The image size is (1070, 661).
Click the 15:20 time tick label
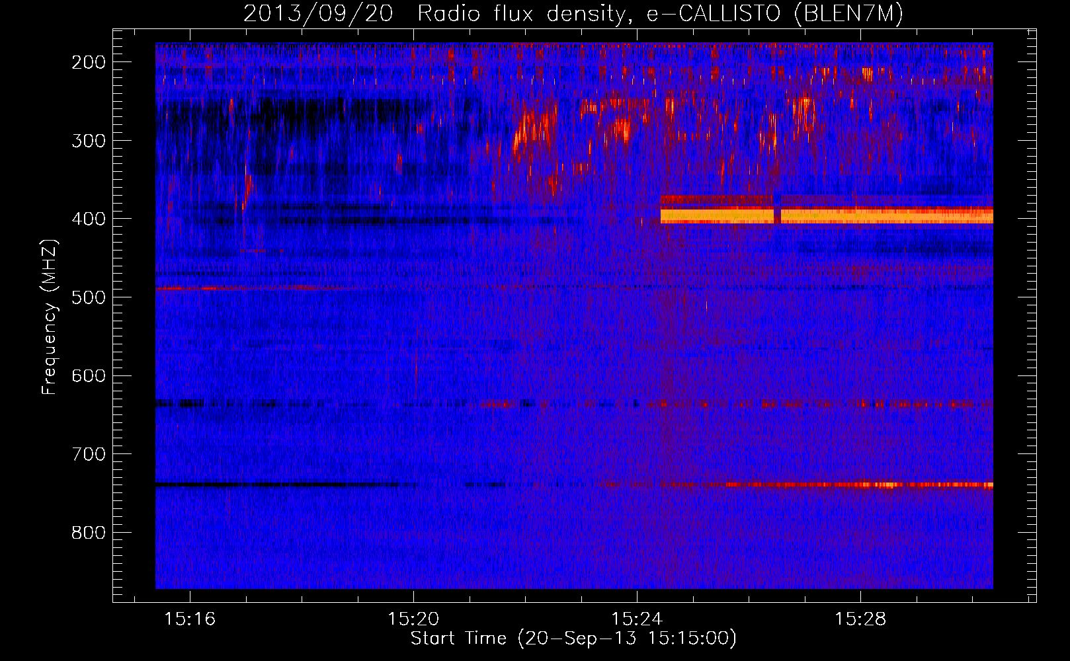pos(413,619)
